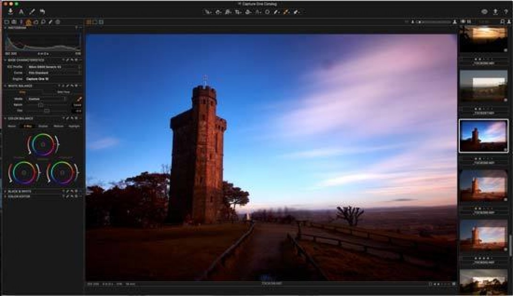This screenshot has width=513, height=296.
Task: Click the Import images icon
Action: tap(10, 12)
